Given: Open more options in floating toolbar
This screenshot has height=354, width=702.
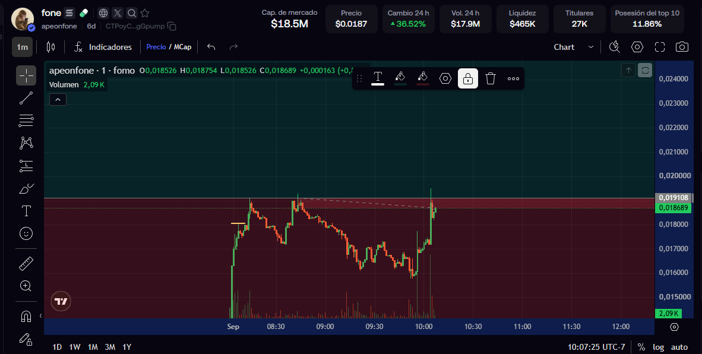Looking at the screenshot, I should click(x=513, y=78).
